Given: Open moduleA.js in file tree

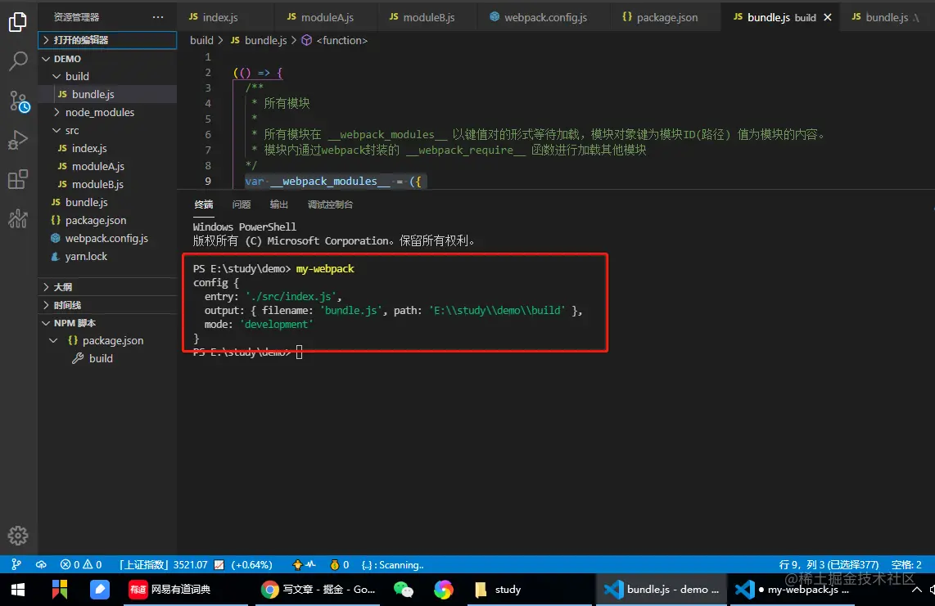Looking at the screenshot, I should tap(107, 166).
